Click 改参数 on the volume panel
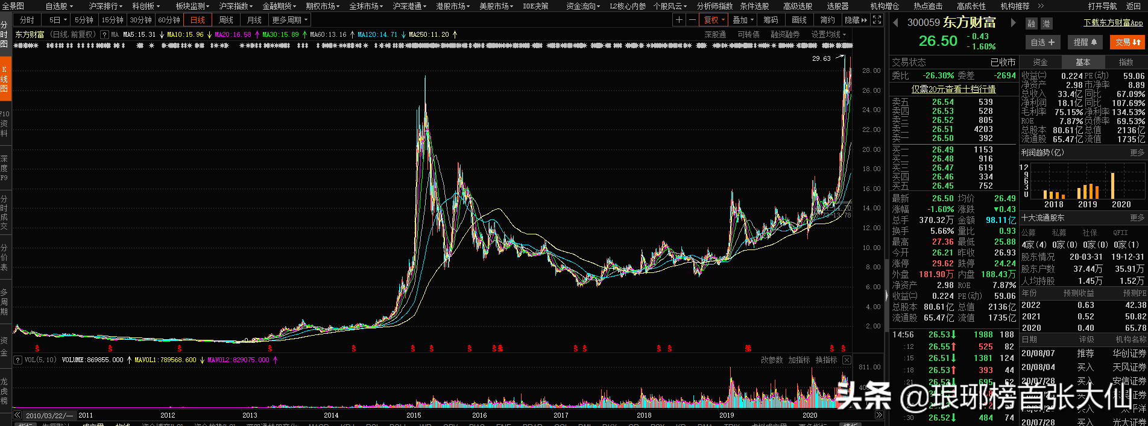This screenshot has width=1148, height=426. (x=772, y=360)
